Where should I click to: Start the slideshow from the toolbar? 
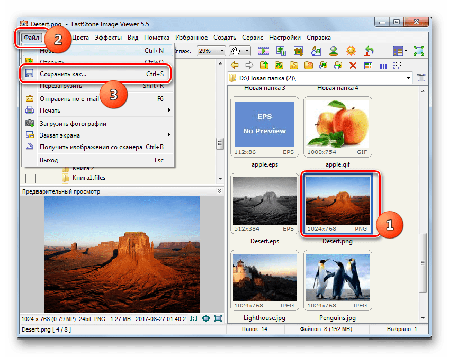tap(264, 51)
